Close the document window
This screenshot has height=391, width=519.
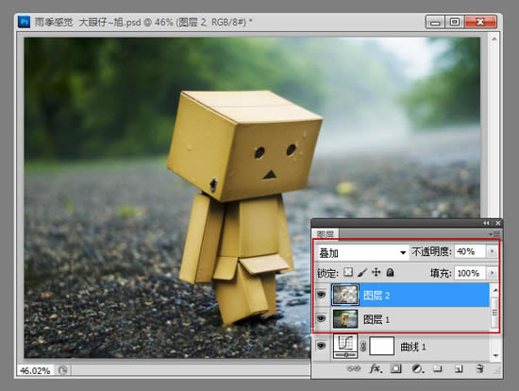tap(480, 23)
